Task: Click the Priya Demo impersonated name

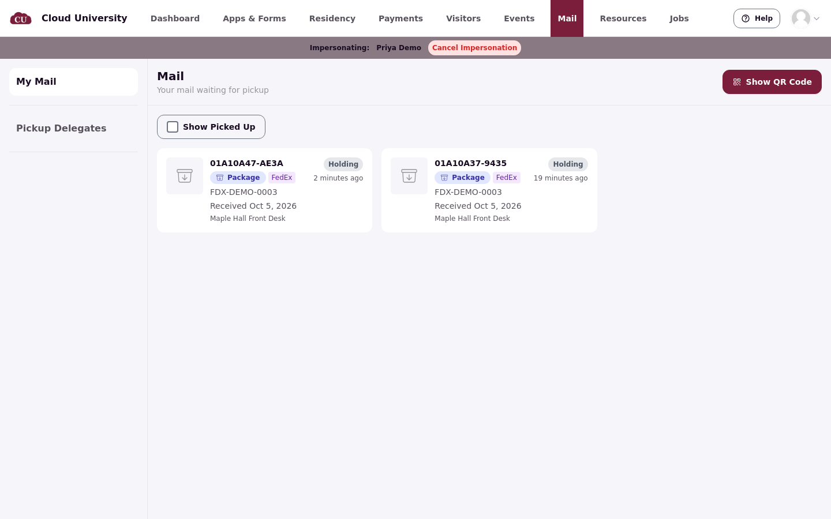Action: [x=399, y=48]
